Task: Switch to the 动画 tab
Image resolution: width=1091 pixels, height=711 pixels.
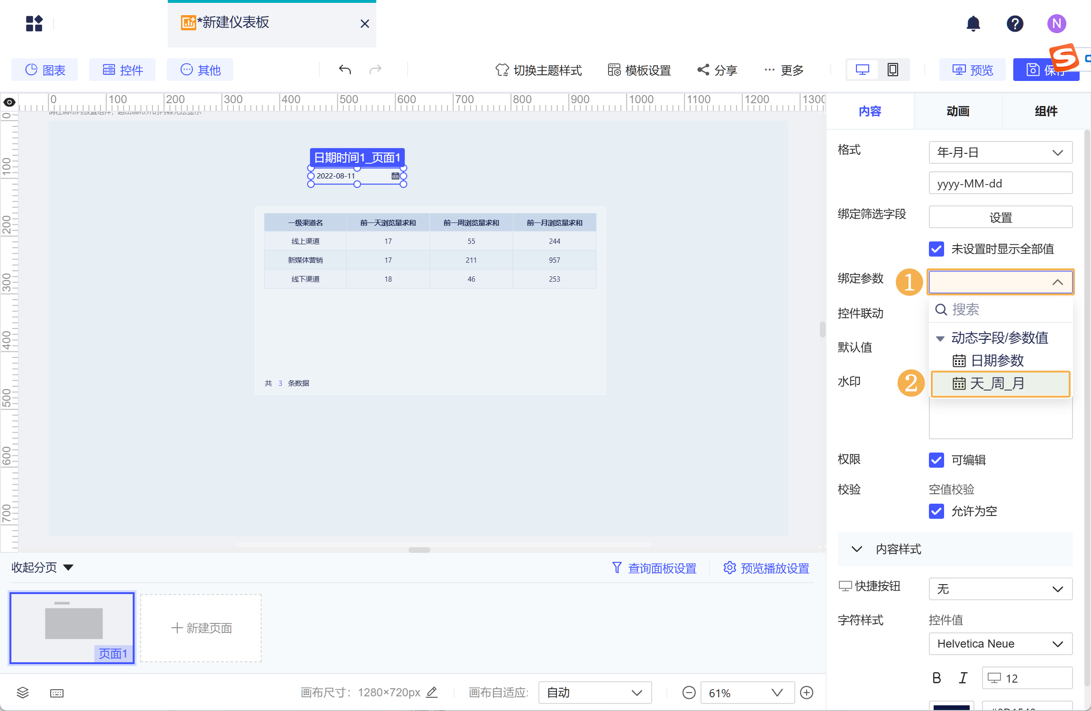Action: coord(958,111)
